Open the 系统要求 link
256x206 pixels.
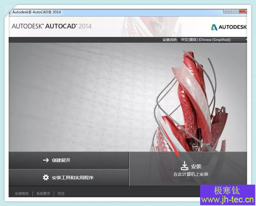point(43,194)
